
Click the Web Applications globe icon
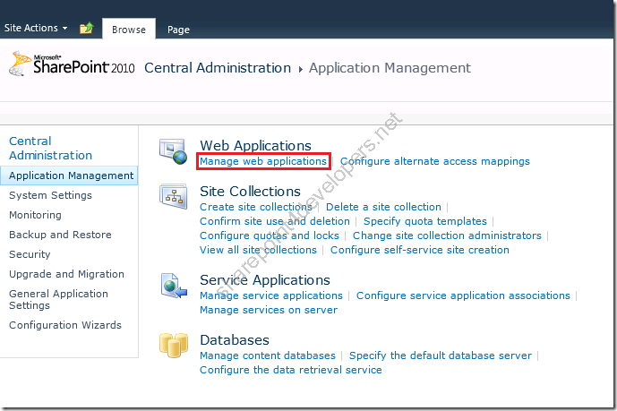click(x=173, y=151)
